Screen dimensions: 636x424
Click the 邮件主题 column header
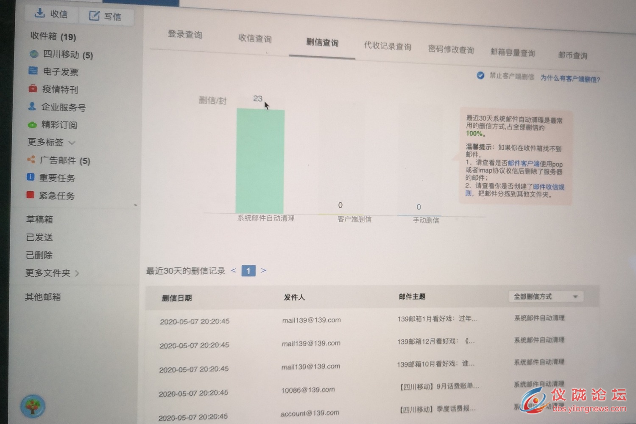(412, 297)
